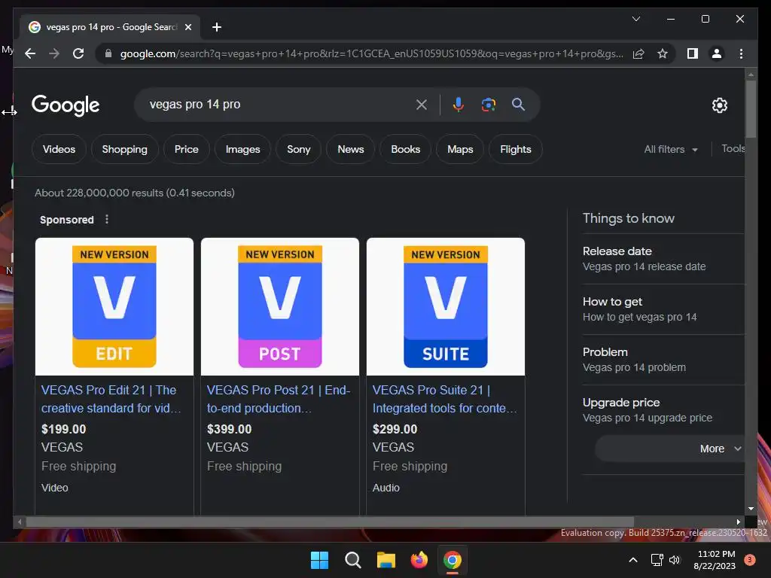Viewport: 771px width, 578px height.
Task: Switch to Maps results
Action: (x=460, y=149)
